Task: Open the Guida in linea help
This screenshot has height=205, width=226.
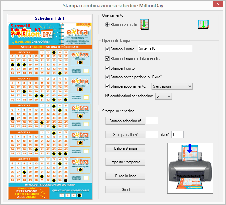Action: point(125,176)
